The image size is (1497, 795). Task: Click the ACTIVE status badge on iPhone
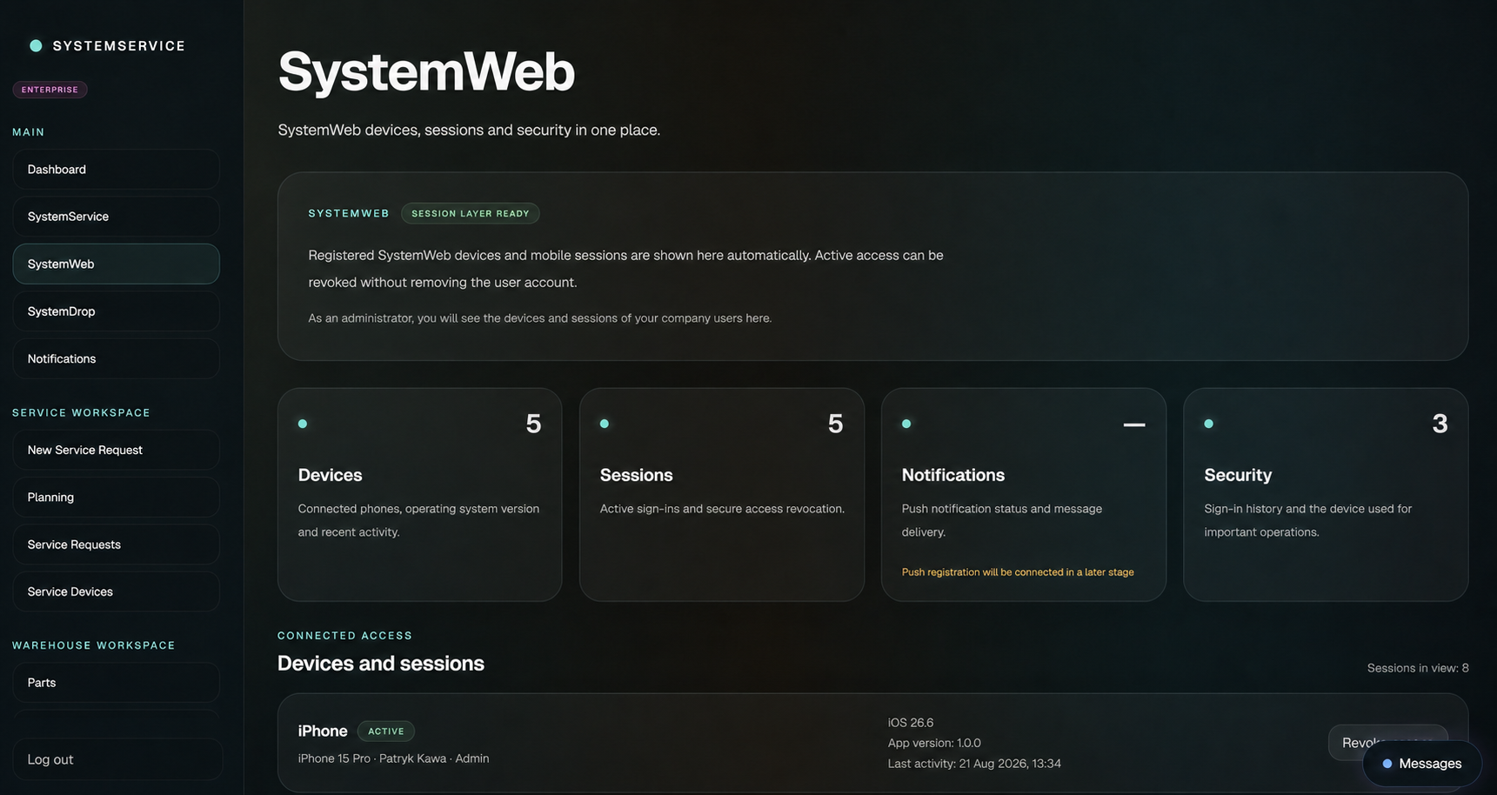(385, 732)
